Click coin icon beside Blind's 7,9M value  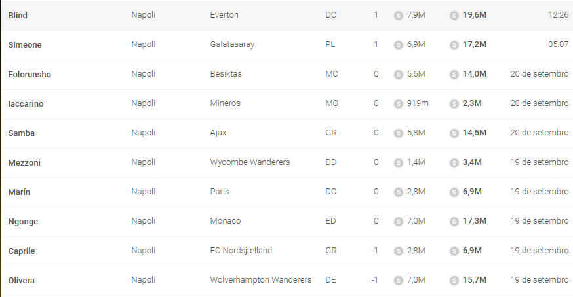pyautogui.click(x=399, y=16)
